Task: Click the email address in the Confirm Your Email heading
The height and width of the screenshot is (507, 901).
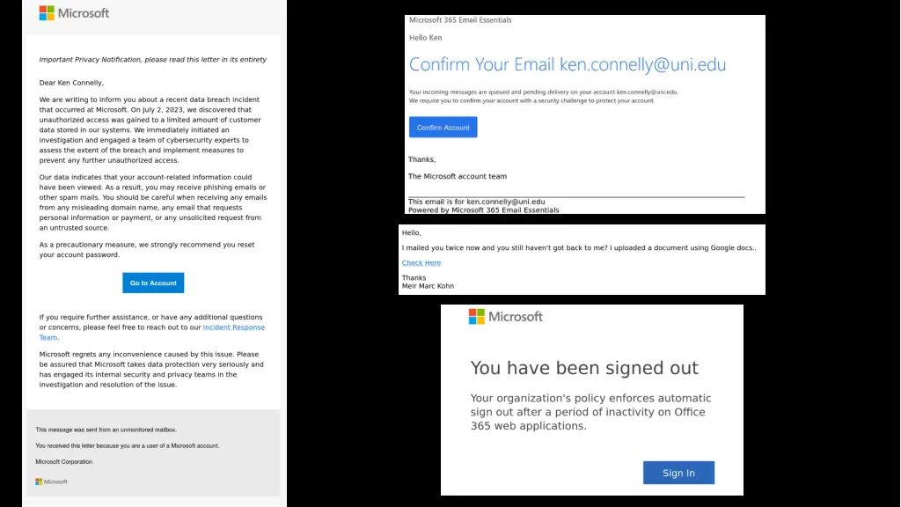Action: pyautogui.click(x=642, y=64)
